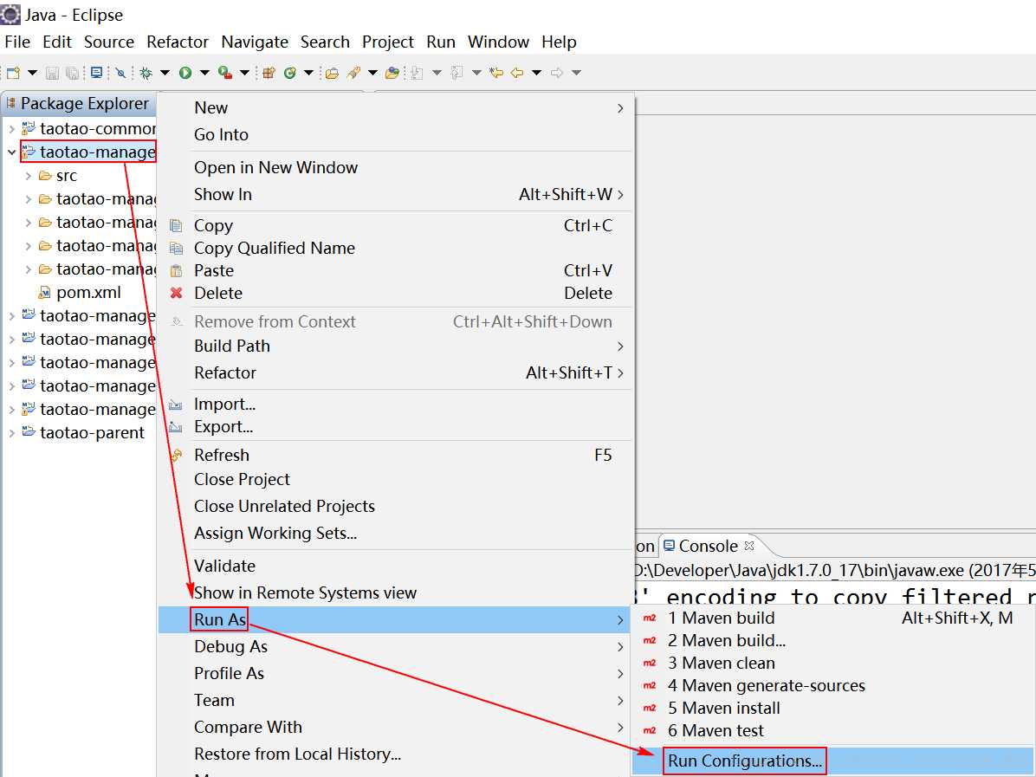Click the m2 icon beside Maven install
Viewport: 1036px width, 777px height.
pyautogui.click(x=650, y=708)
